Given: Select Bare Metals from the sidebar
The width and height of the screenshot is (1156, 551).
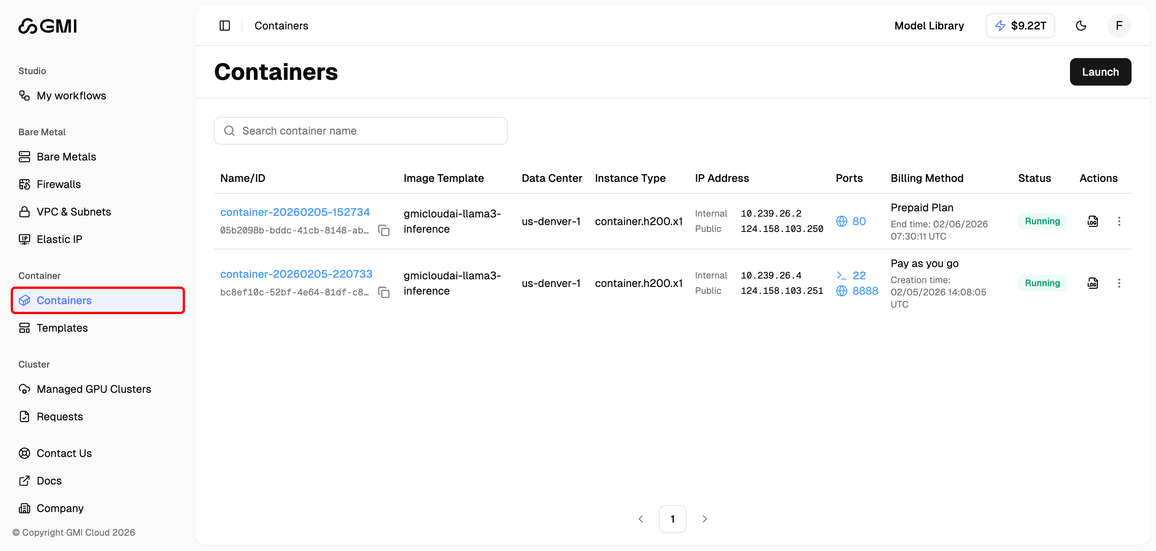Looking at the screenshot, I should coord(66,157).
